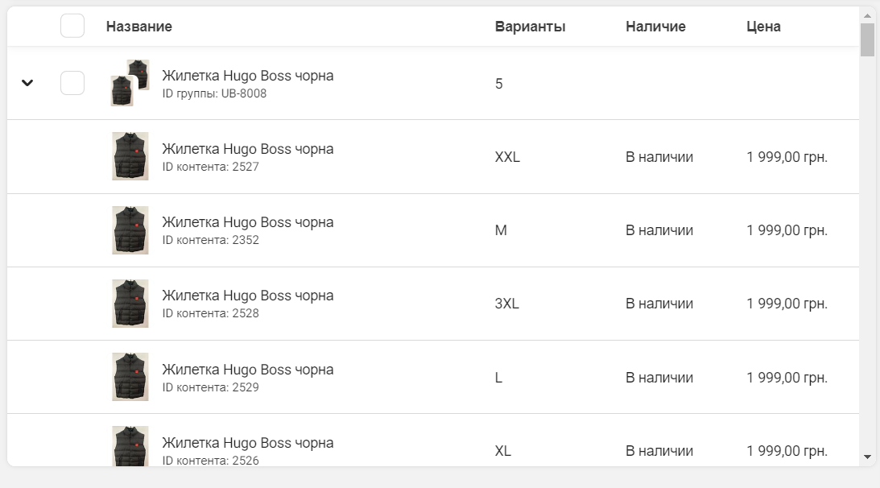Click the L variant price cell
The width and height of the screenshot is (880, 488).
click(x=787, y=378)
